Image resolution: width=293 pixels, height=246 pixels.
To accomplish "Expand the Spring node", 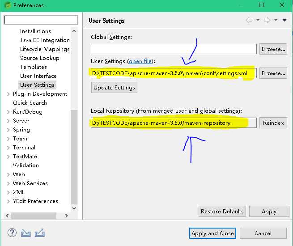I will coord(8,130).
